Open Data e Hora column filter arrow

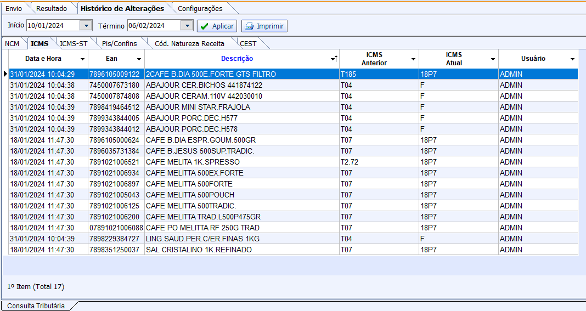(82, 59)
